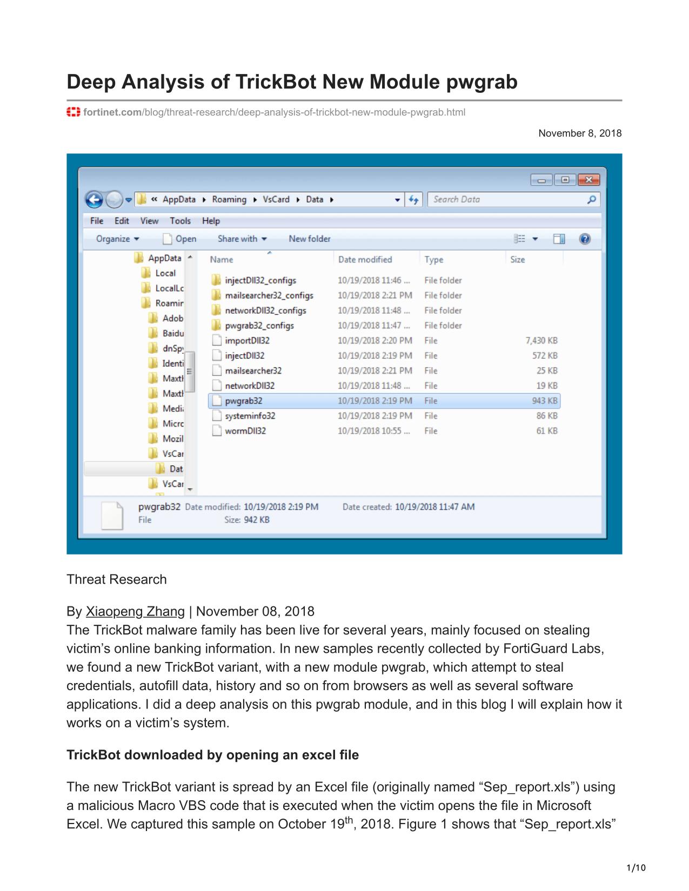This screenshot has width=689, height=891.
Task: Click the blue Help question mark icon
Action: [585, 239]
